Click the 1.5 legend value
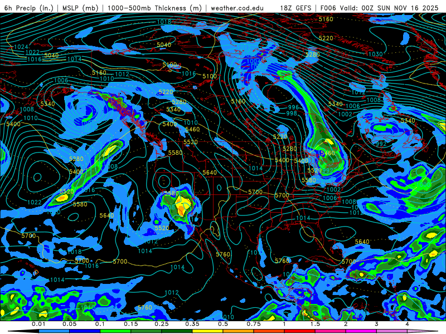 coord(315,324)
